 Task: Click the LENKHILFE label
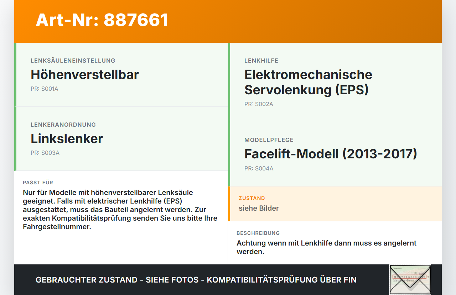(261, 61)
